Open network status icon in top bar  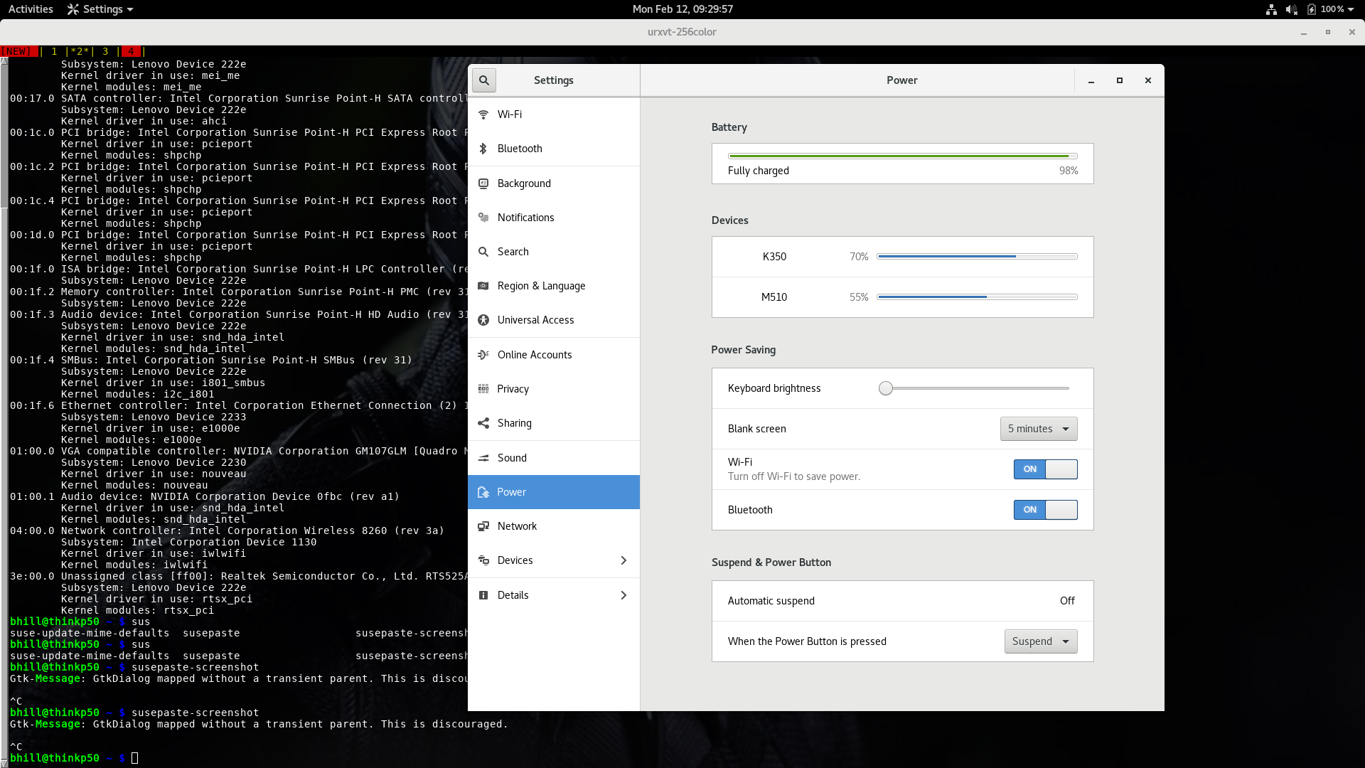tap(1271, 9)
